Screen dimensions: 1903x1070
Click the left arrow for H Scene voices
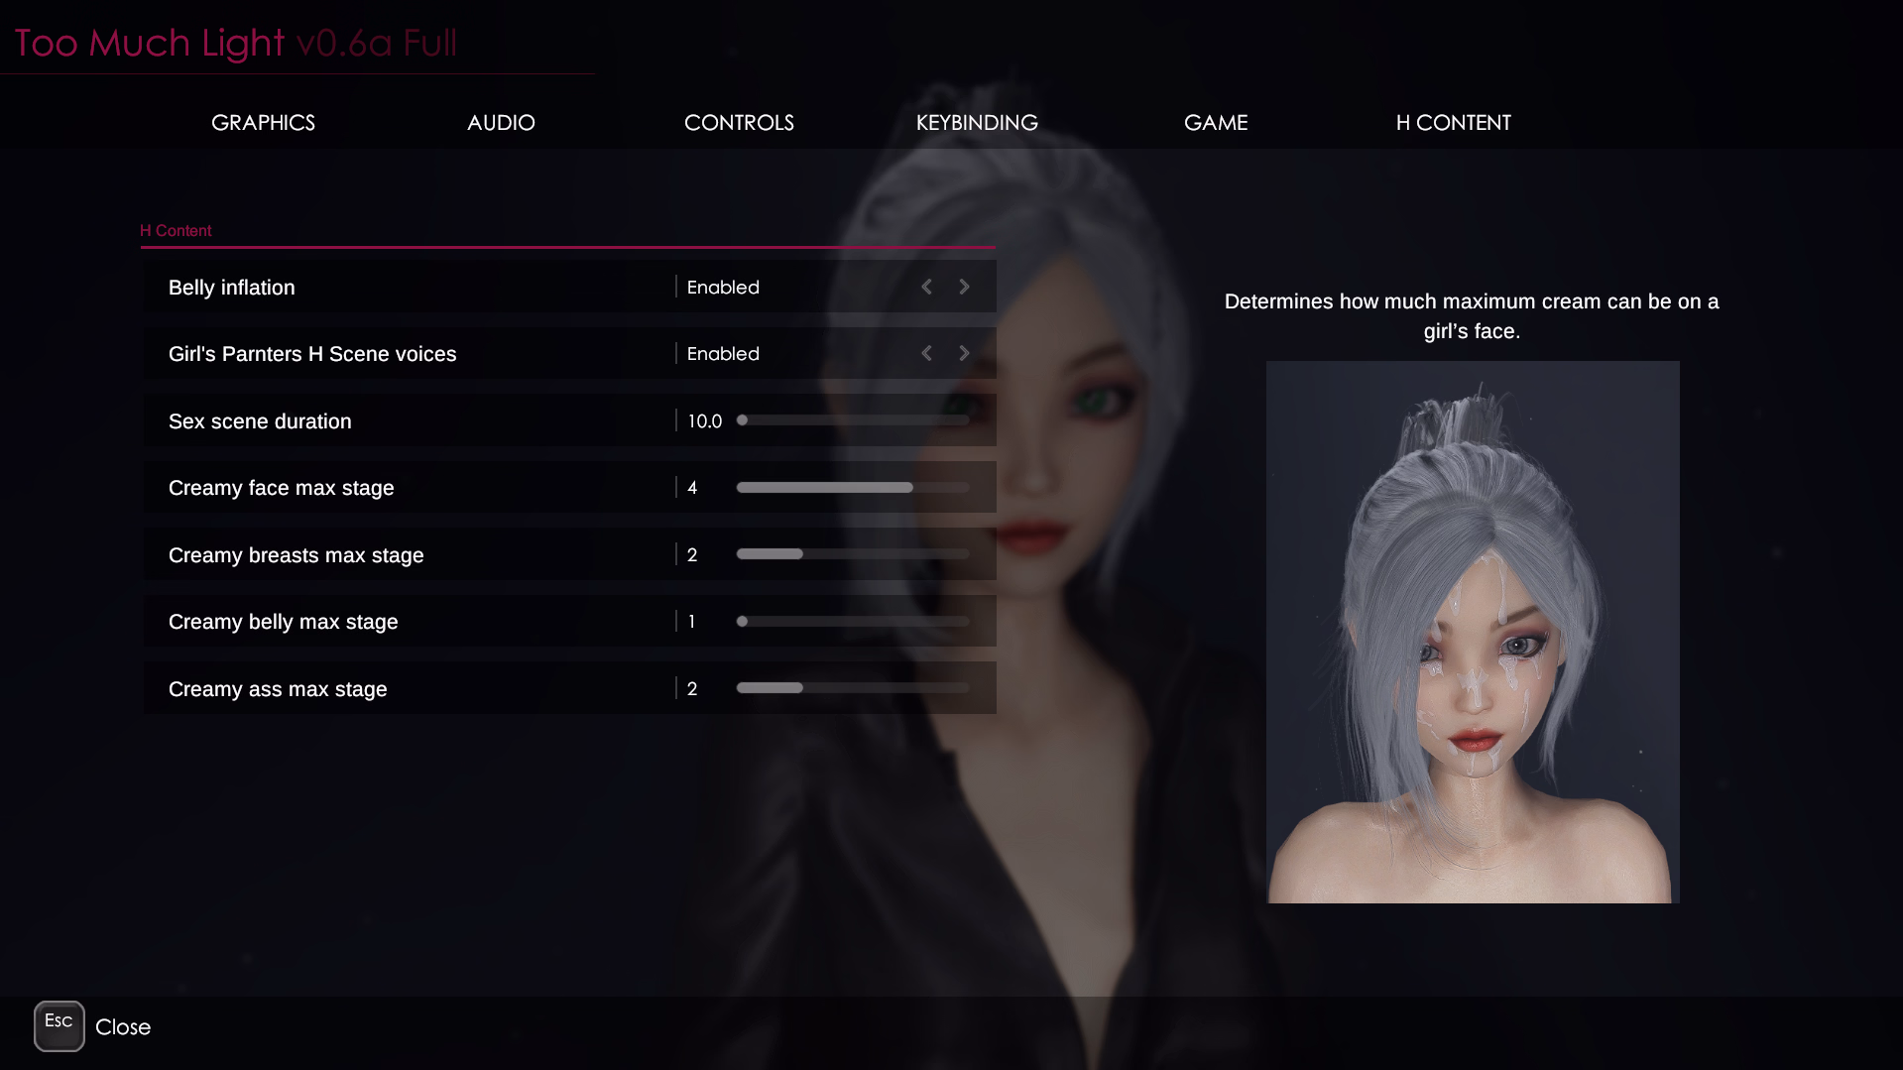(926, 353)
